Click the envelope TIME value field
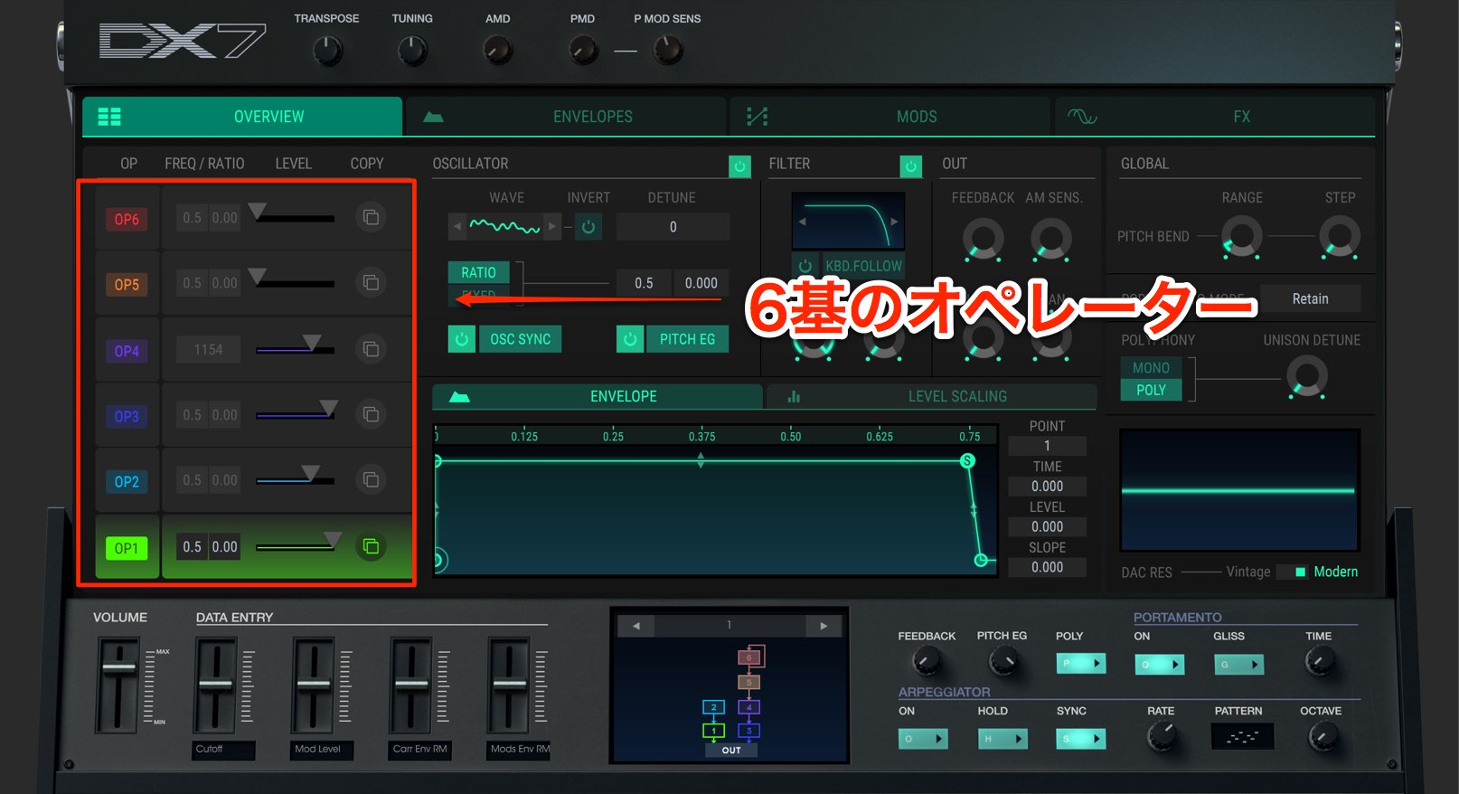The image size is (1459, 794). pos(1047,487)
